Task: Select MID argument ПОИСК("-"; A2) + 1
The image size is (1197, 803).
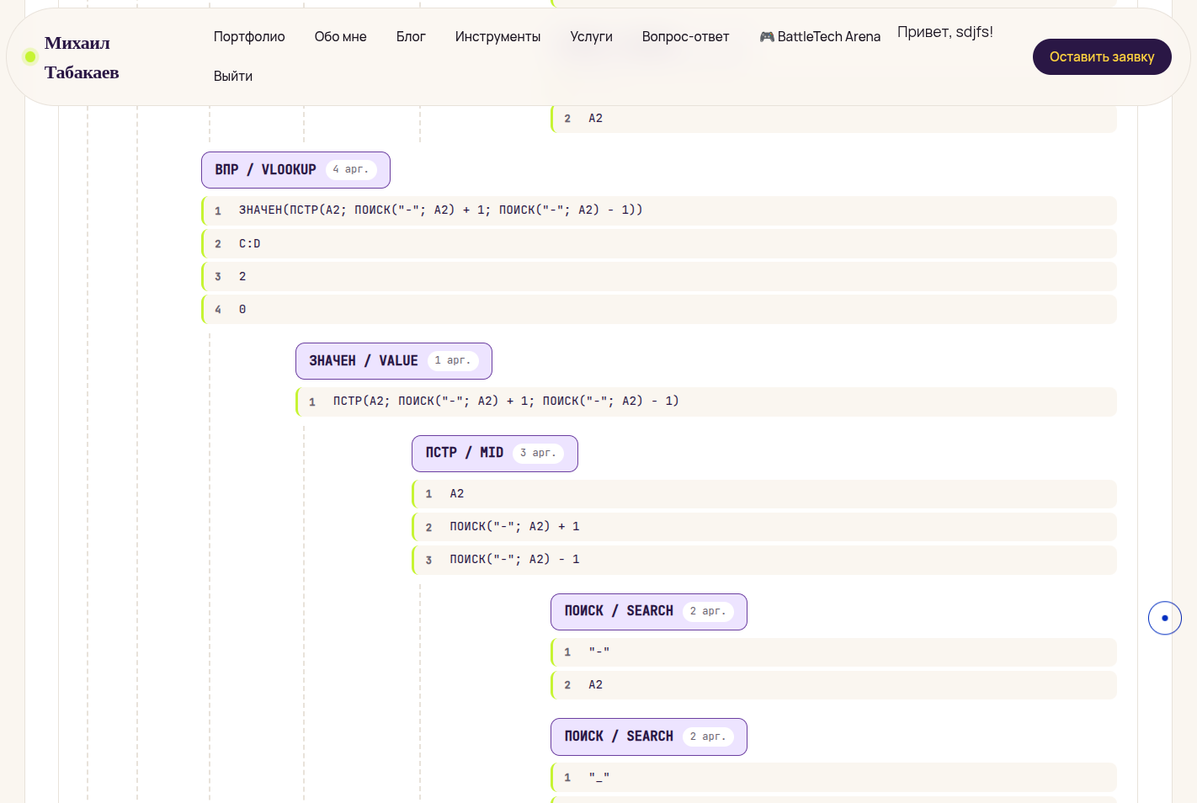Action: tap(764, 527)
